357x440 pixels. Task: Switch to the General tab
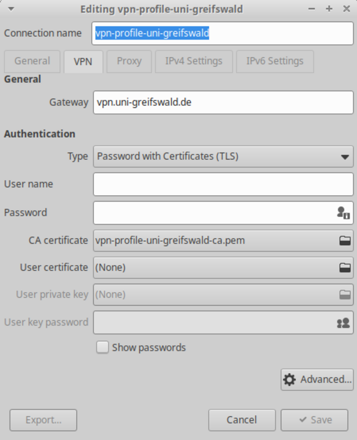coord(32,61)
